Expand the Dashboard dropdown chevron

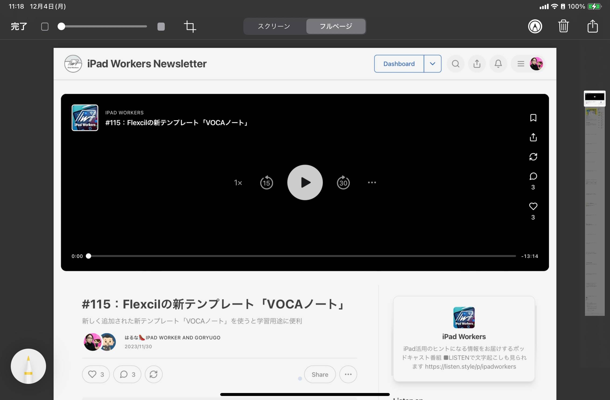(x=433, y=64)
